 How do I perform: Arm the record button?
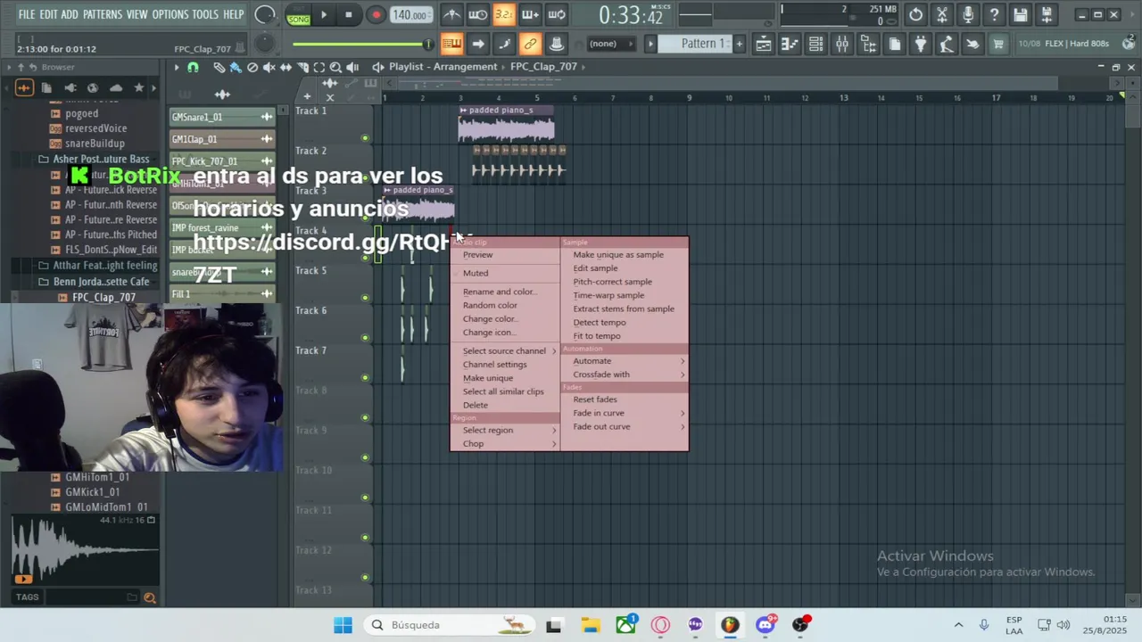point(376,15)
